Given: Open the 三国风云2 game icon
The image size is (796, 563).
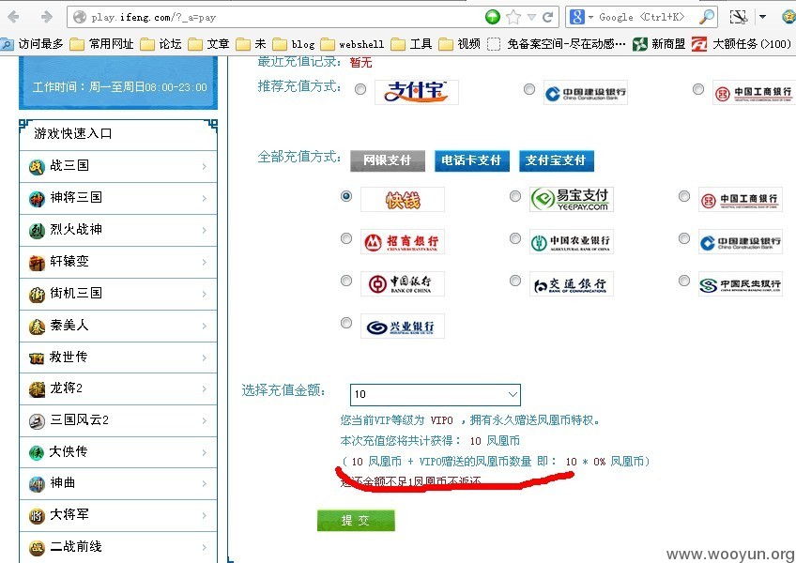Looking at the screenshot, I should click(37, 421).
